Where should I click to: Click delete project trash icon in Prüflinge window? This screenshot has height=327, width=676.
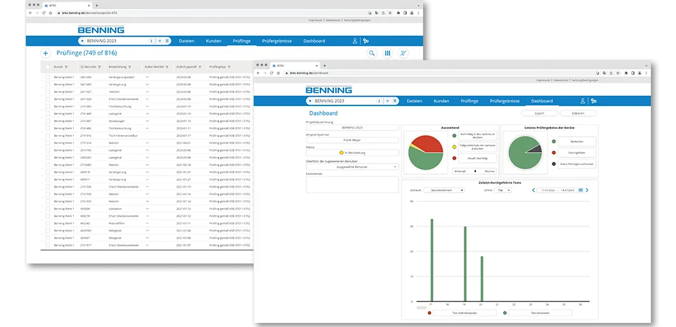pyautogui.click(x=167, y=41)
